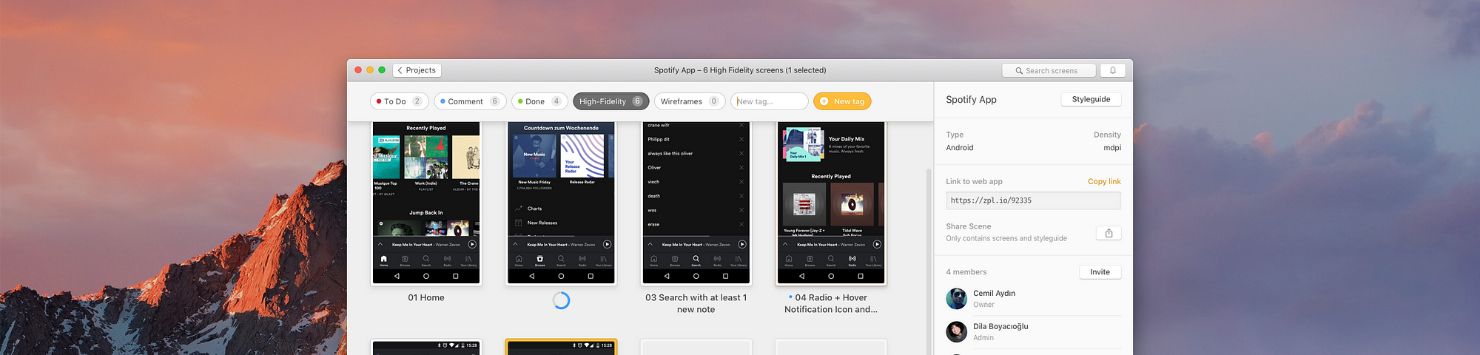Image resolution: width=1480 pixels, height=355 pixels.
Task: Open the 03 Search screen thumbnail
Action: pos(696,203)
